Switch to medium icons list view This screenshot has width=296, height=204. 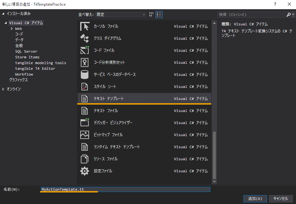pyautogui.click(x=159, y=15)
